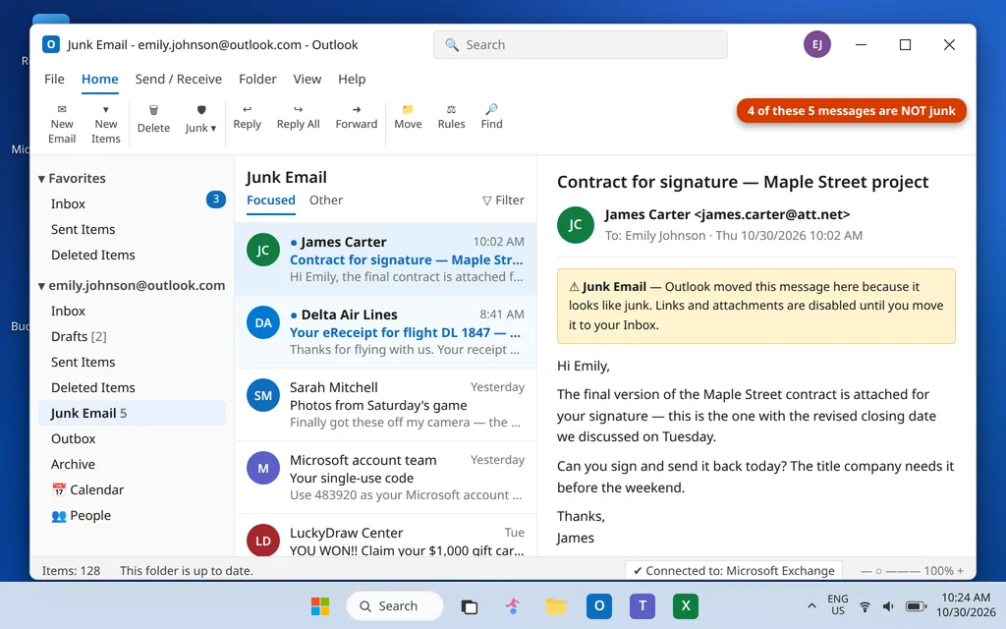1006x629 pixels.
Task: Select the James Carter contract email
Action: [x=385, y=258]
